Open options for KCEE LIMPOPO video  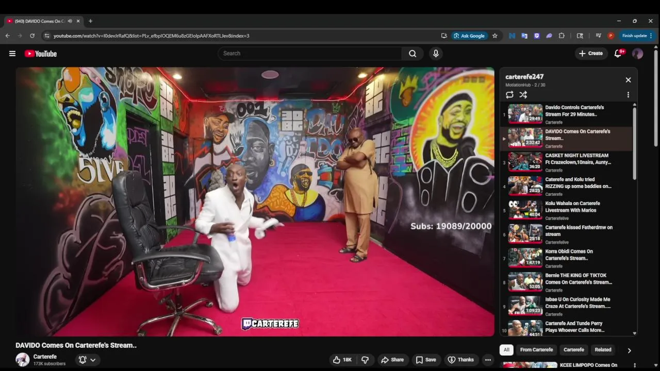click(x=634, y=365)
